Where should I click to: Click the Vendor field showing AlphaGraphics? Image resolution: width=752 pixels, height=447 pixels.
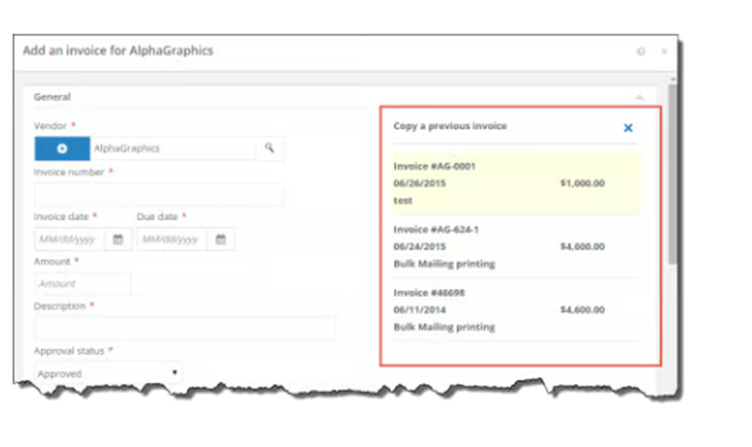click(173, 148)
